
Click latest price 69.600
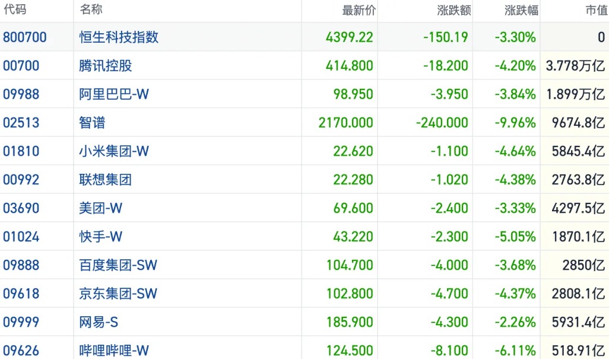[353, 208]
